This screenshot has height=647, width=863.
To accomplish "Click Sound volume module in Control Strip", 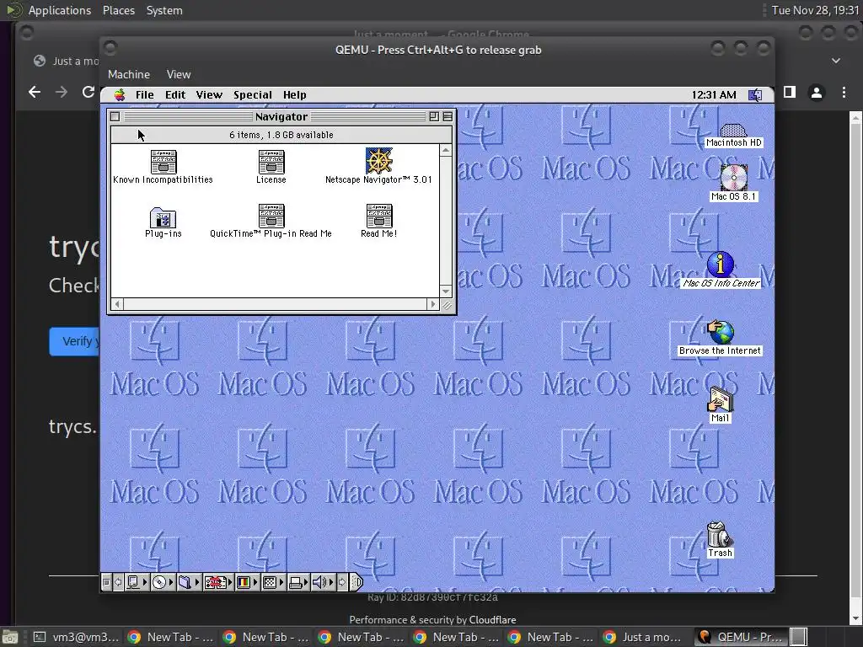I will pyautogui.click(x=320, y=582).
